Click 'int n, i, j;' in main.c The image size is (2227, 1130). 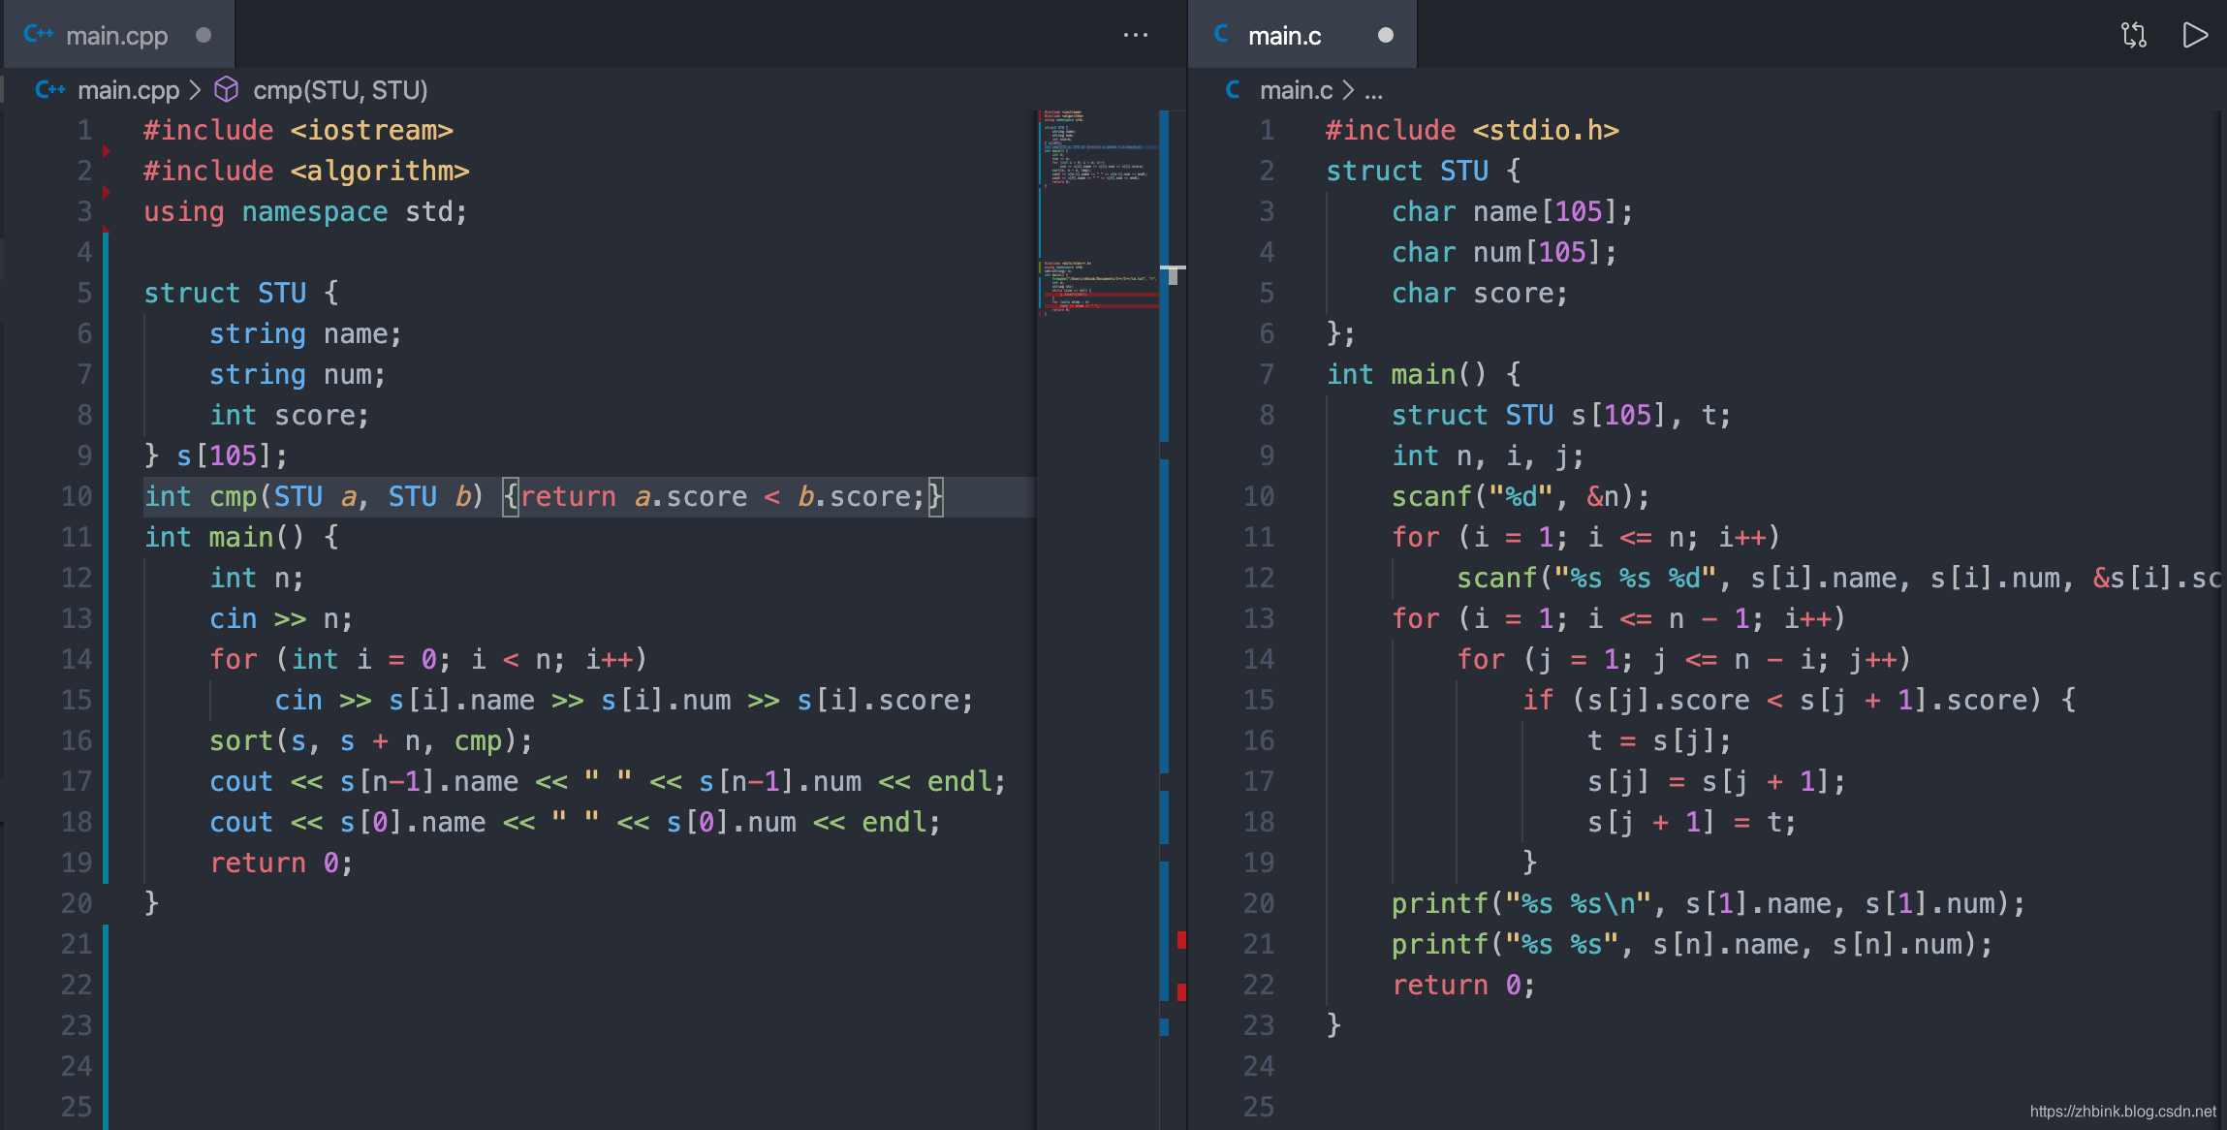tap(1488, 455)
